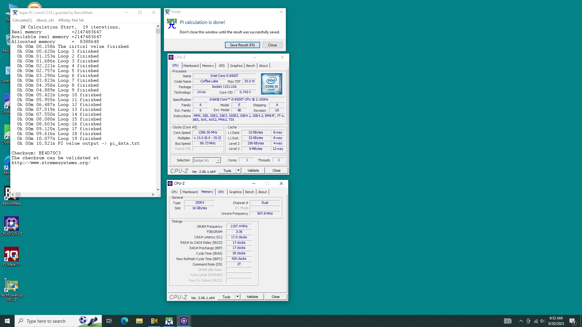This screenshot has height=327, width=582.
Task: Expand Tools dropdown arrow in lower CPU-Z
Action: (237, 297)
